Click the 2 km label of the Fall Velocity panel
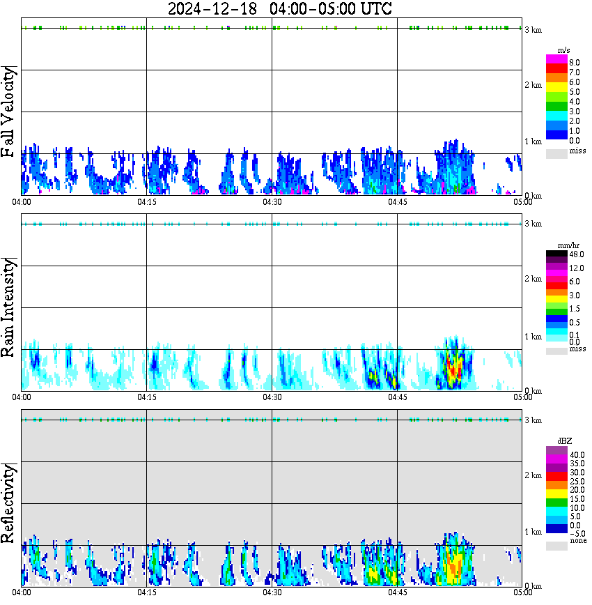The width and height of the screenshot is (592, 605). [533, 85]
